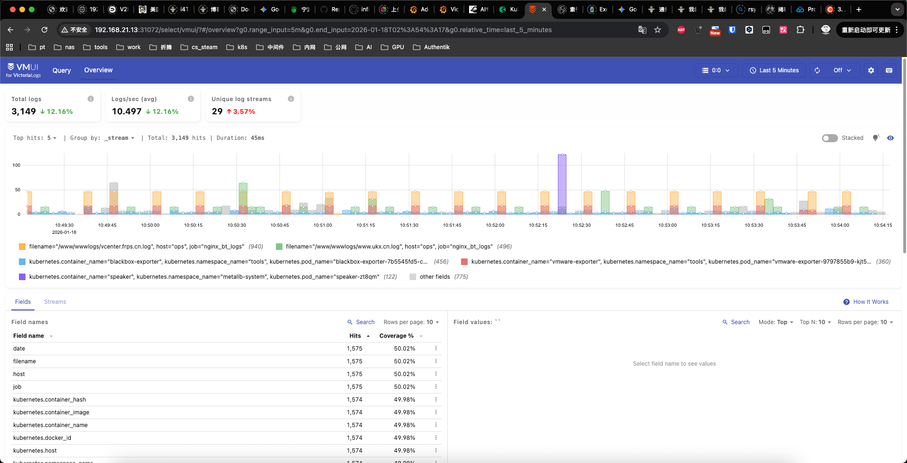Click the question mark icon beside How It Works
Screen dimensions: 907x463
point(846,301)
